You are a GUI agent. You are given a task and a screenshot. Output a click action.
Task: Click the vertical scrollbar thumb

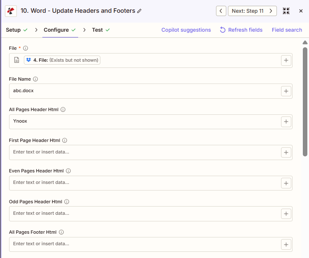pyautogui.click(x=305, y=102)
